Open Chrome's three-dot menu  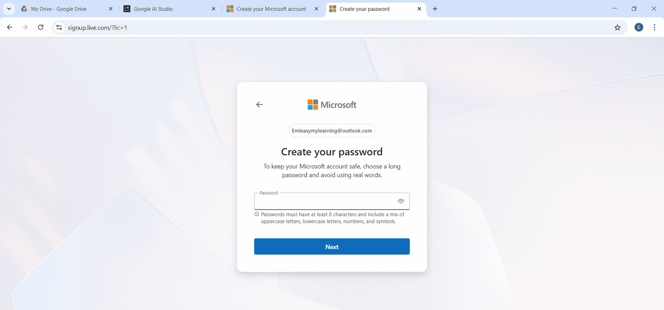pos(654,27)
